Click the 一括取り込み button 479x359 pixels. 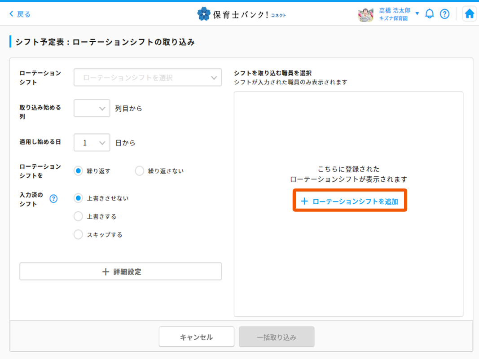pyautogui.click(x=277, y=337)
